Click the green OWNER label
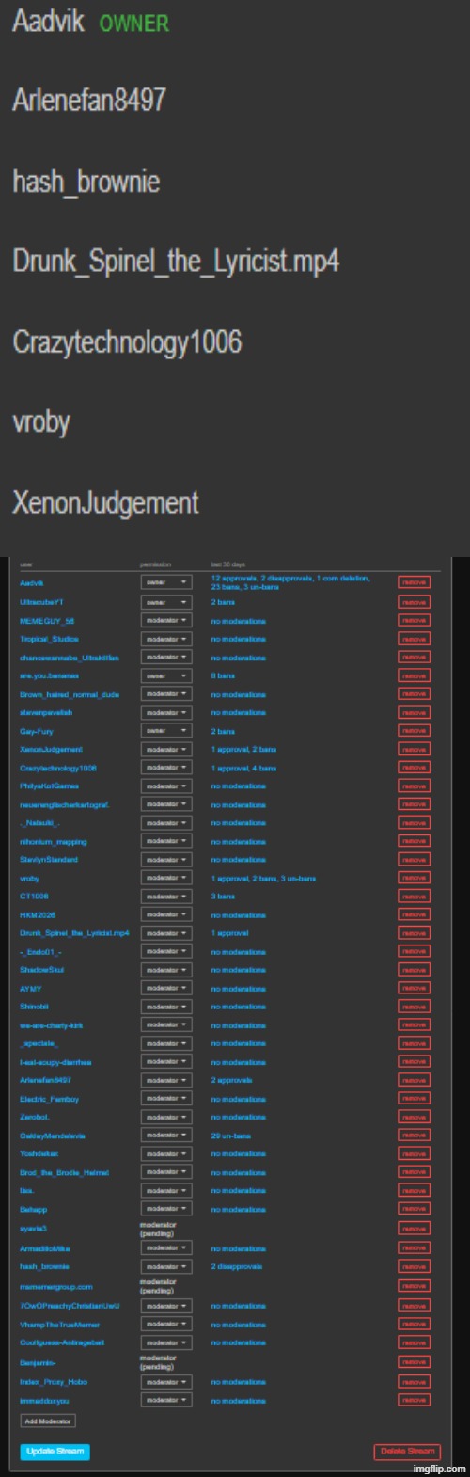This screenshot has height=1477, width=470. click(134, 24)
